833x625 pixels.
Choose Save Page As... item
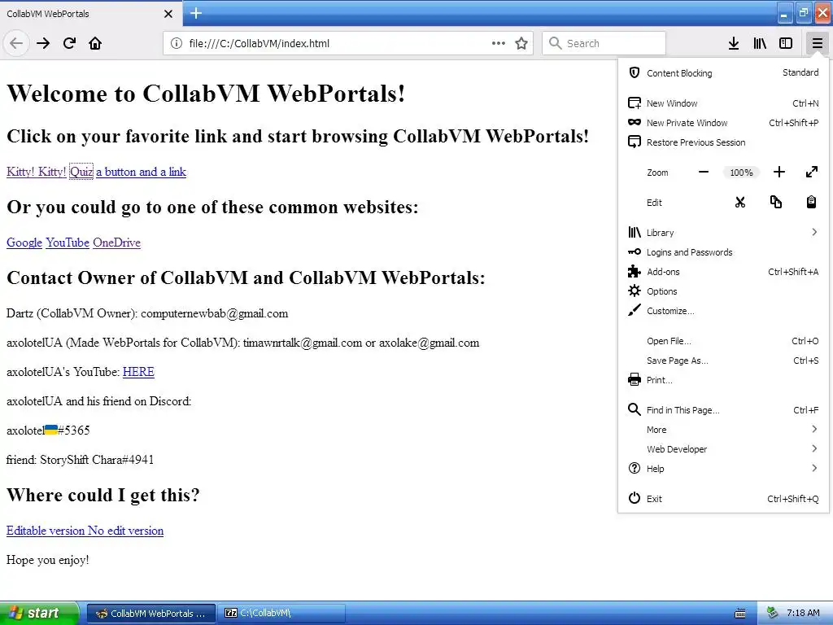click(x=723, y=361)
